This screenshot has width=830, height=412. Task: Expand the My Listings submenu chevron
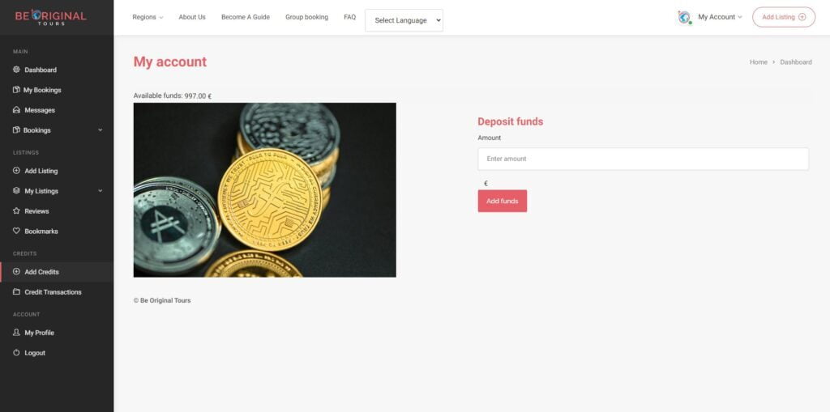tap(100, 191)
